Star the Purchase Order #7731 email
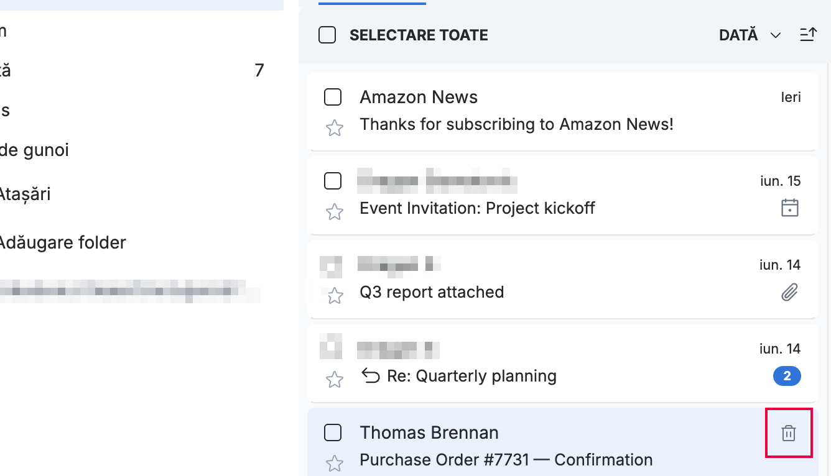831x476 pixels. click(335, 463)
